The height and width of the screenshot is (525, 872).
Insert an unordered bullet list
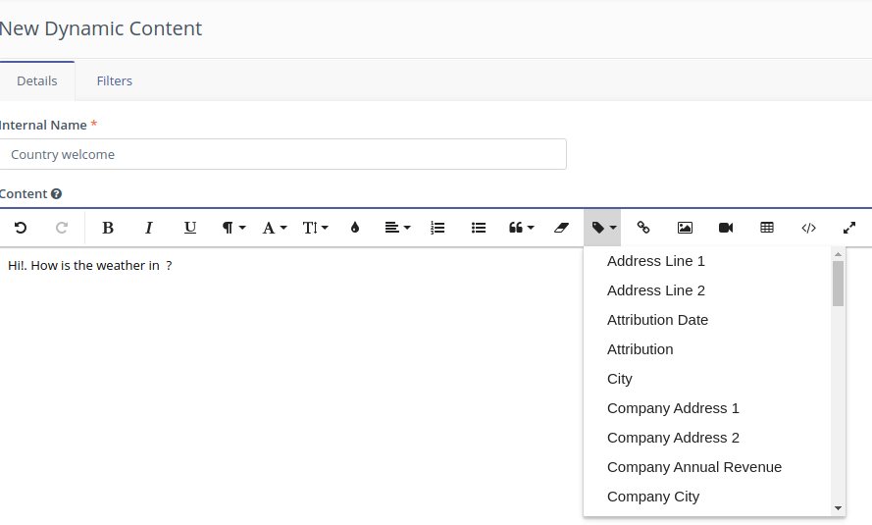point(479,228)
